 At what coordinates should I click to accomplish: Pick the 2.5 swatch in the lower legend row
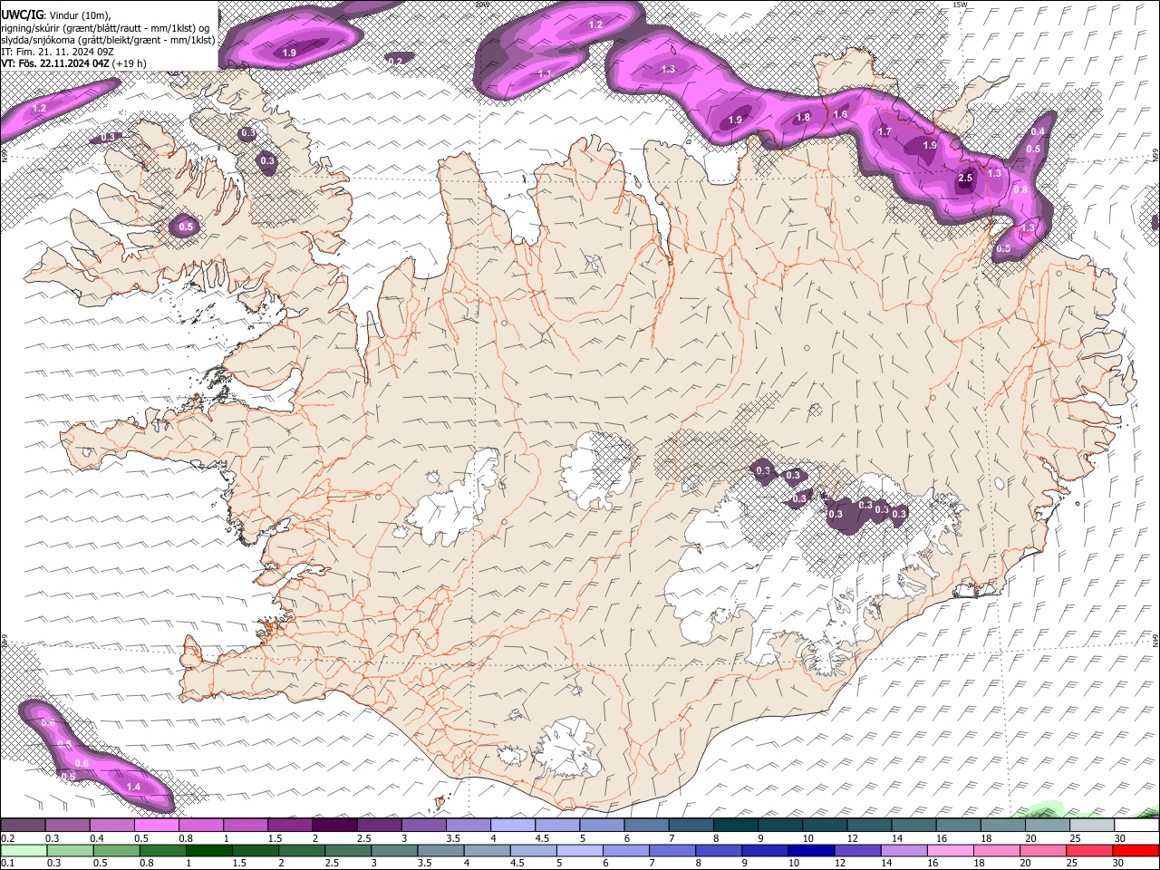pos(349,850)
